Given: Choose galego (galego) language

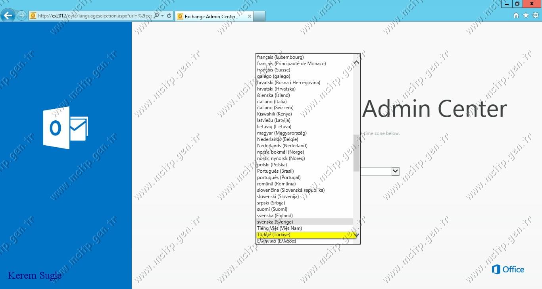Looking at the screenshot, I should tap(305, 76).
